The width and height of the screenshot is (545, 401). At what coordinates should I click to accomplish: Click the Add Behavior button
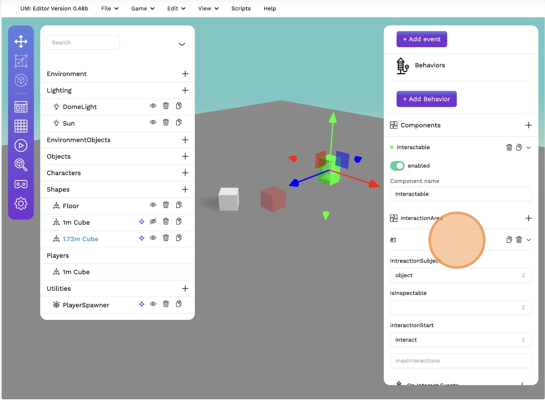click(426, 99)
